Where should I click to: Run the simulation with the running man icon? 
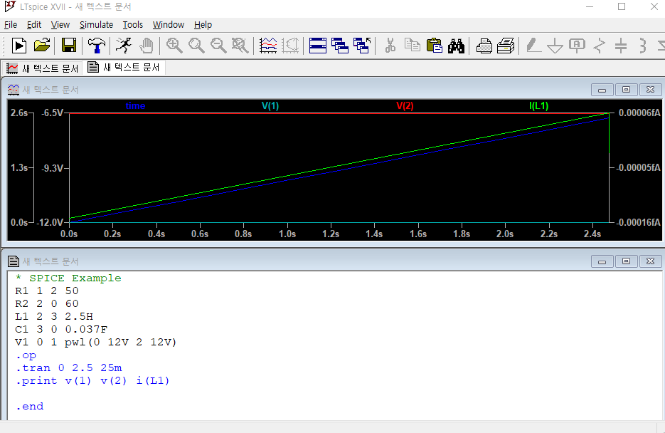point(123,46)
